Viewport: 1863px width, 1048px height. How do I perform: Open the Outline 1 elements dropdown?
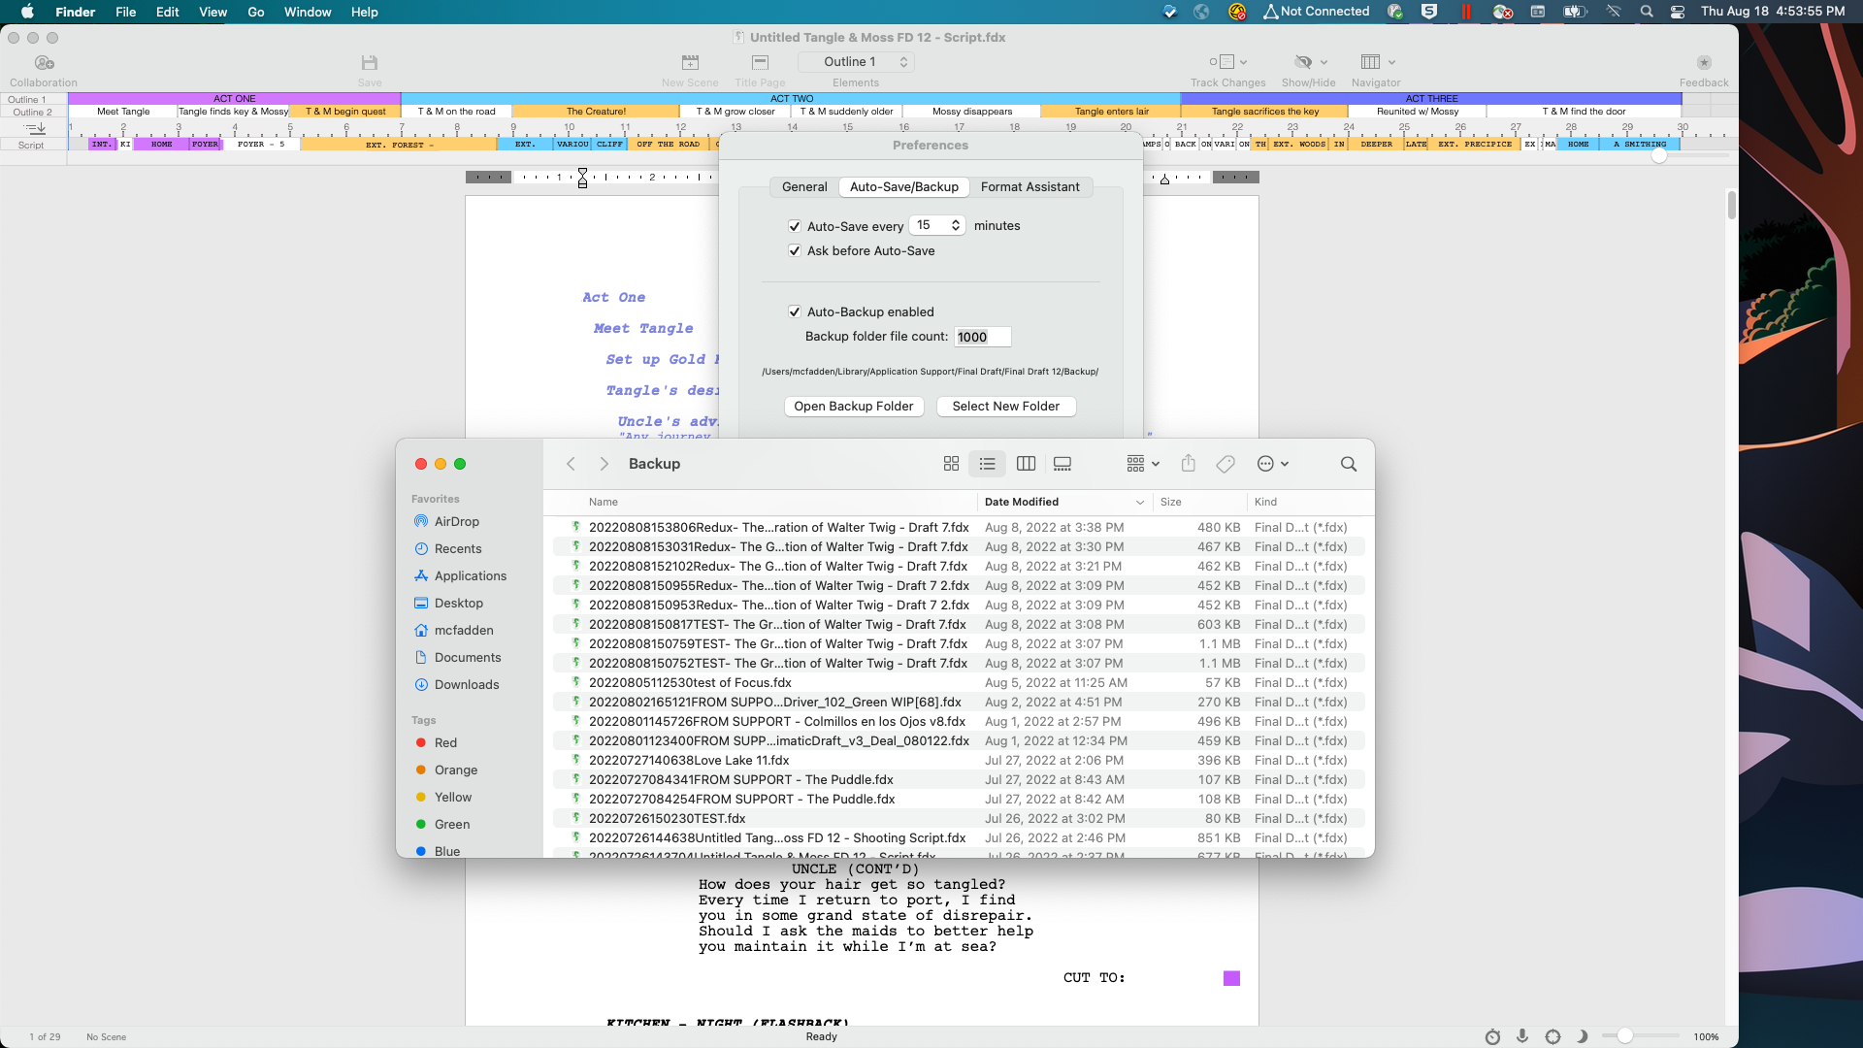[856, 62]
